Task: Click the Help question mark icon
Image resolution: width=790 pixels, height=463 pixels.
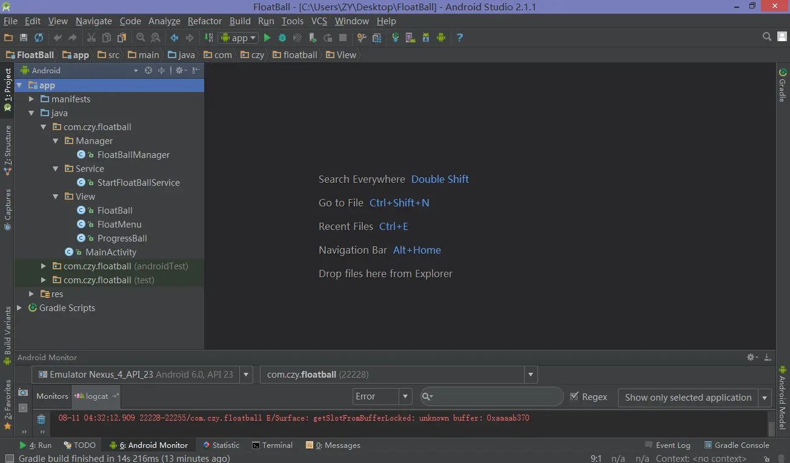Action: pyautogui.click(x=460, y=38)
